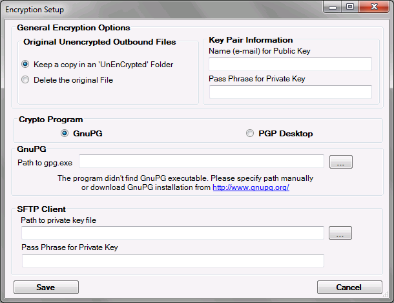Choose 'Delete the original File' radio button

coord(26,80)
